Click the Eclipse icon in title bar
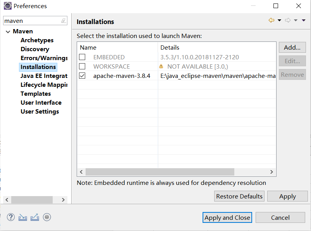The image size is (311, 231). [x=7, y=6]
